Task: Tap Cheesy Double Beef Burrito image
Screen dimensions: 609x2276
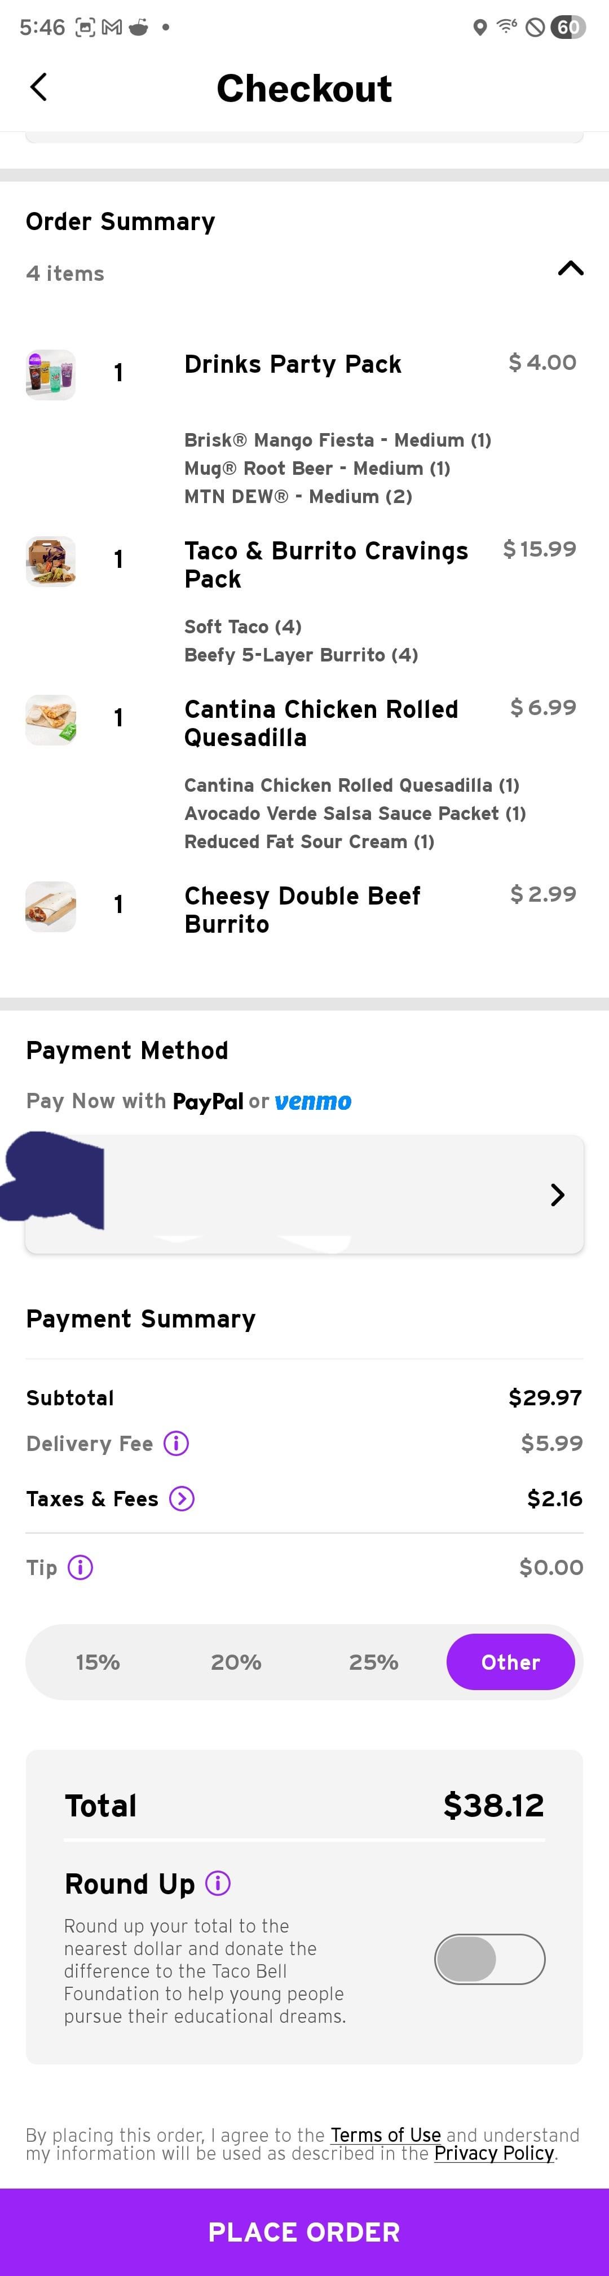Action: [50, 906]
